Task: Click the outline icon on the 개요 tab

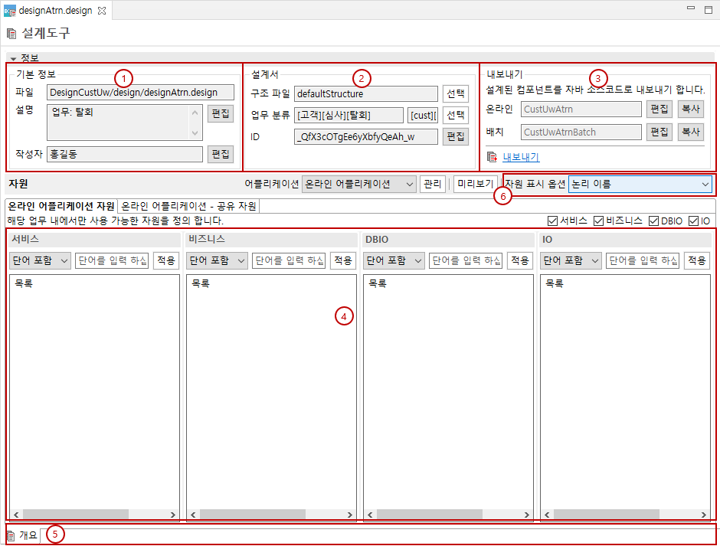Action: point(10,534)
